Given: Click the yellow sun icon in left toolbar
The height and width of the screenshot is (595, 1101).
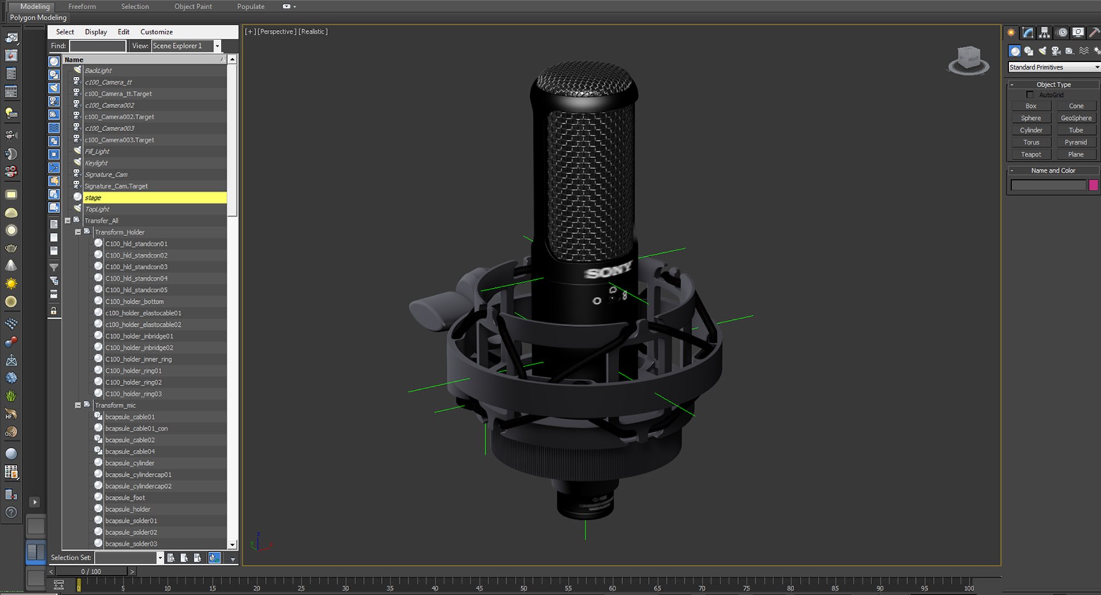Looking at the screenshot, I should [11, 284].
